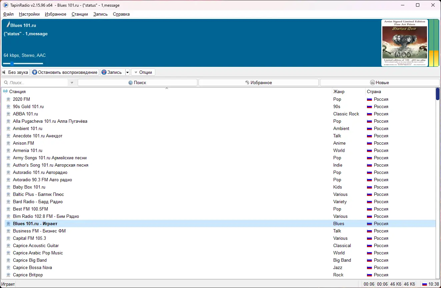The image size is (441, 288).
Task: Open the dropdown arrow beside the Запись button
Action: pyautogui.click(x=127, y=72)
